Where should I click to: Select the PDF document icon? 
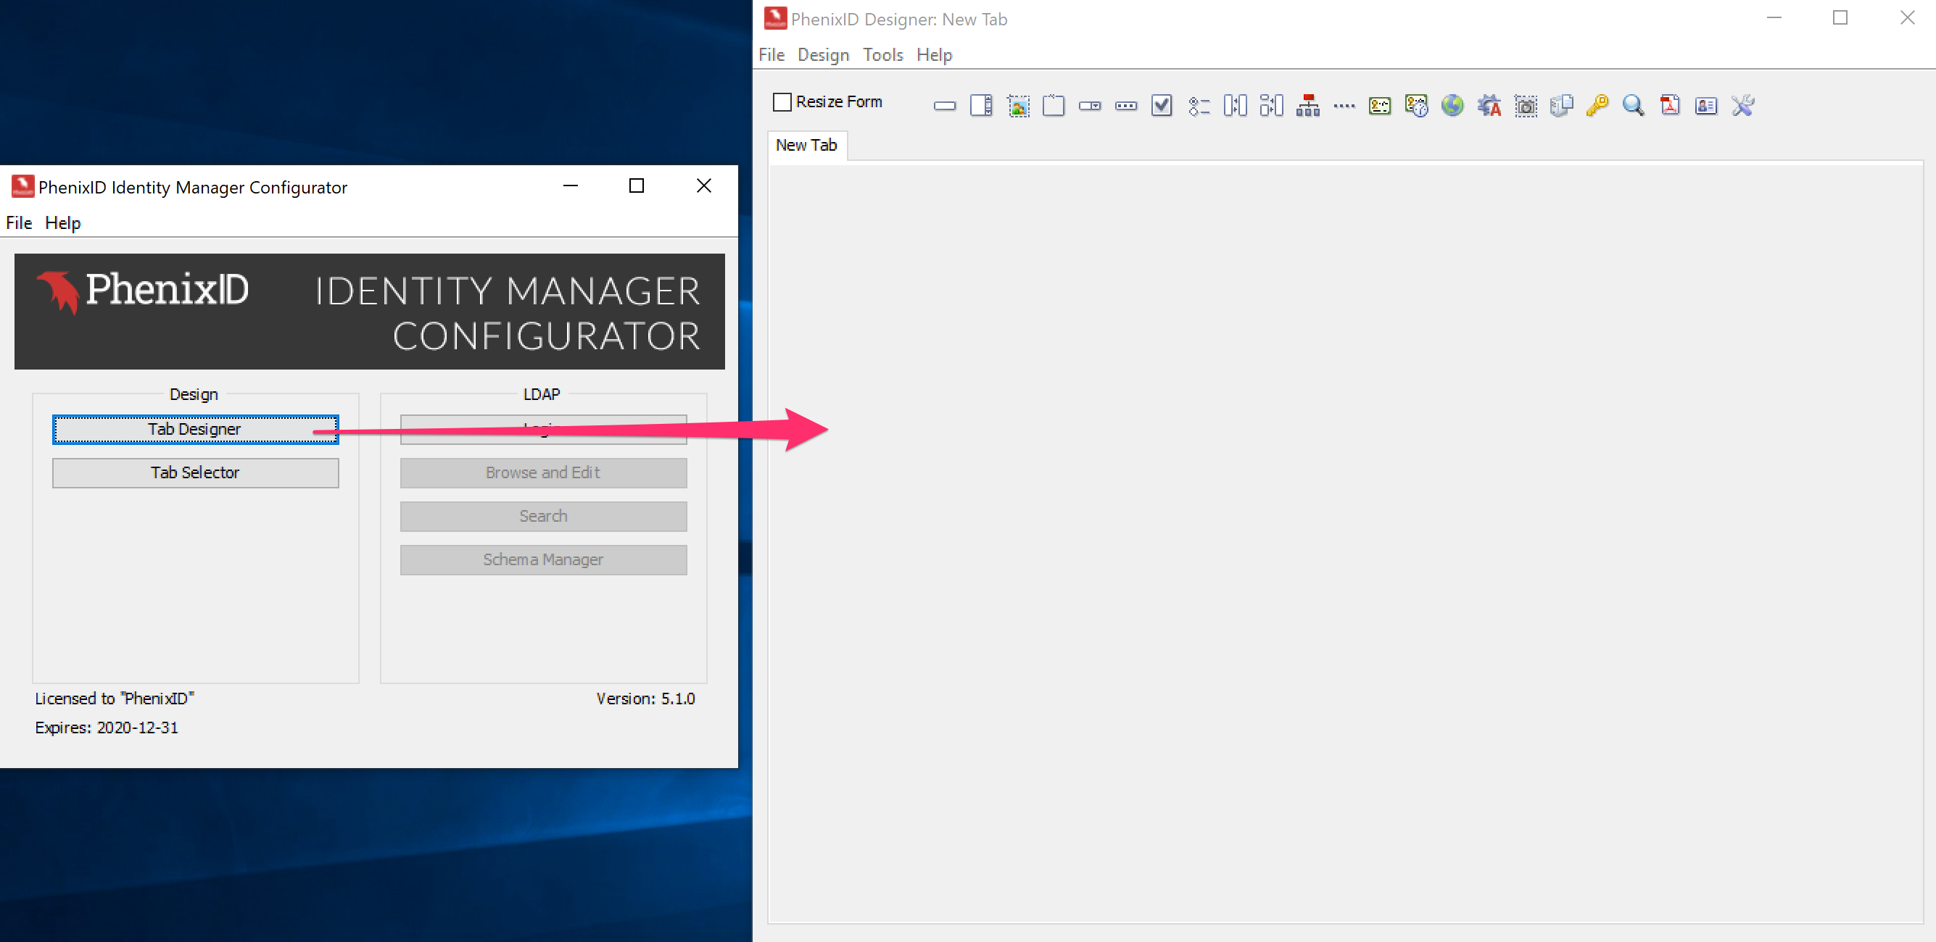pyautogui.click(x=1670, y=105)
